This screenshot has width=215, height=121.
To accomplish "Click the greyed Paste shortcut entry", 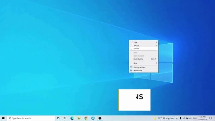I will pos(143,56).
